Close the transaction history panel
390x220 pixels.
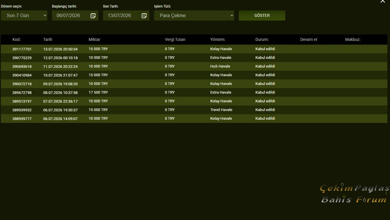[x=383, y=1]
